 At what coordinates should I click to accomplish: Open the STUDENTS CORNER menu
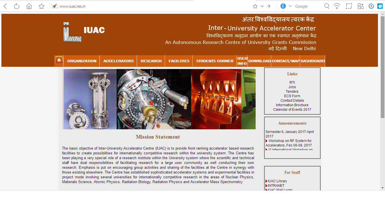point(215,61)
